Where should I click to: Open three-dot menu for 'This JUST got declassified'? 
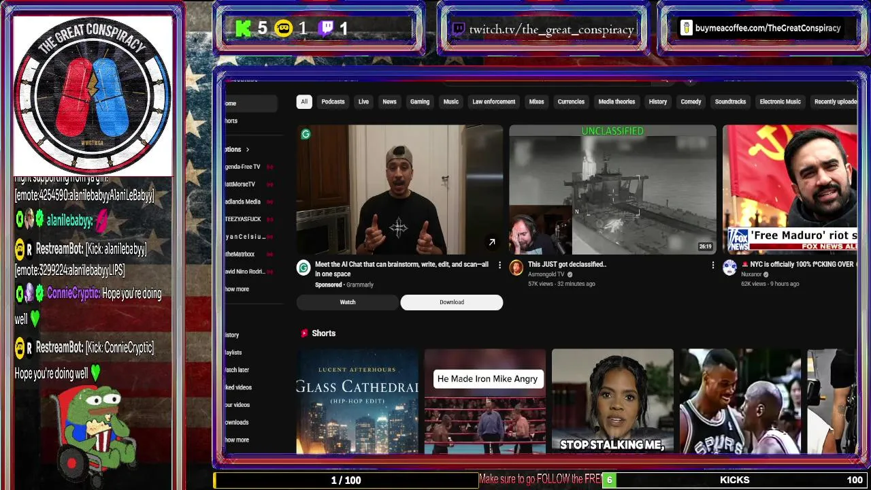pos(712,265)
